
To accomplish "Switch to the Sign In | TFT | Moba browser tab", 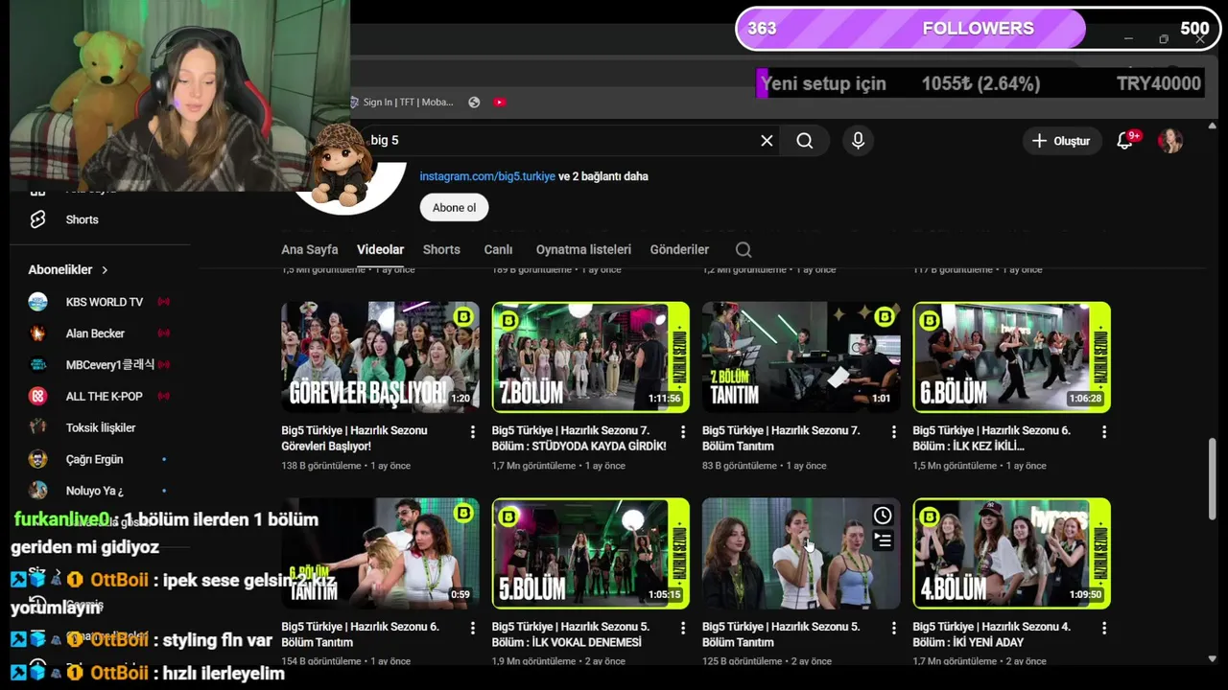I will [x=401, y=103].
